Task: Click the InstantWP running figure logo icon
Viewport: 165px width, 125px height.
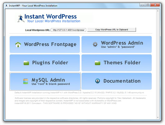Action: [21, 19]
